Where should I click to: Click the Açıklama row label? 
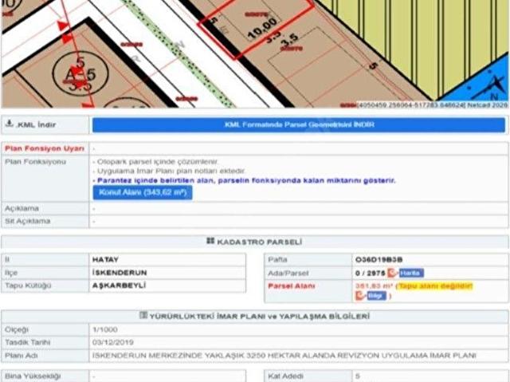coord(22,208)
